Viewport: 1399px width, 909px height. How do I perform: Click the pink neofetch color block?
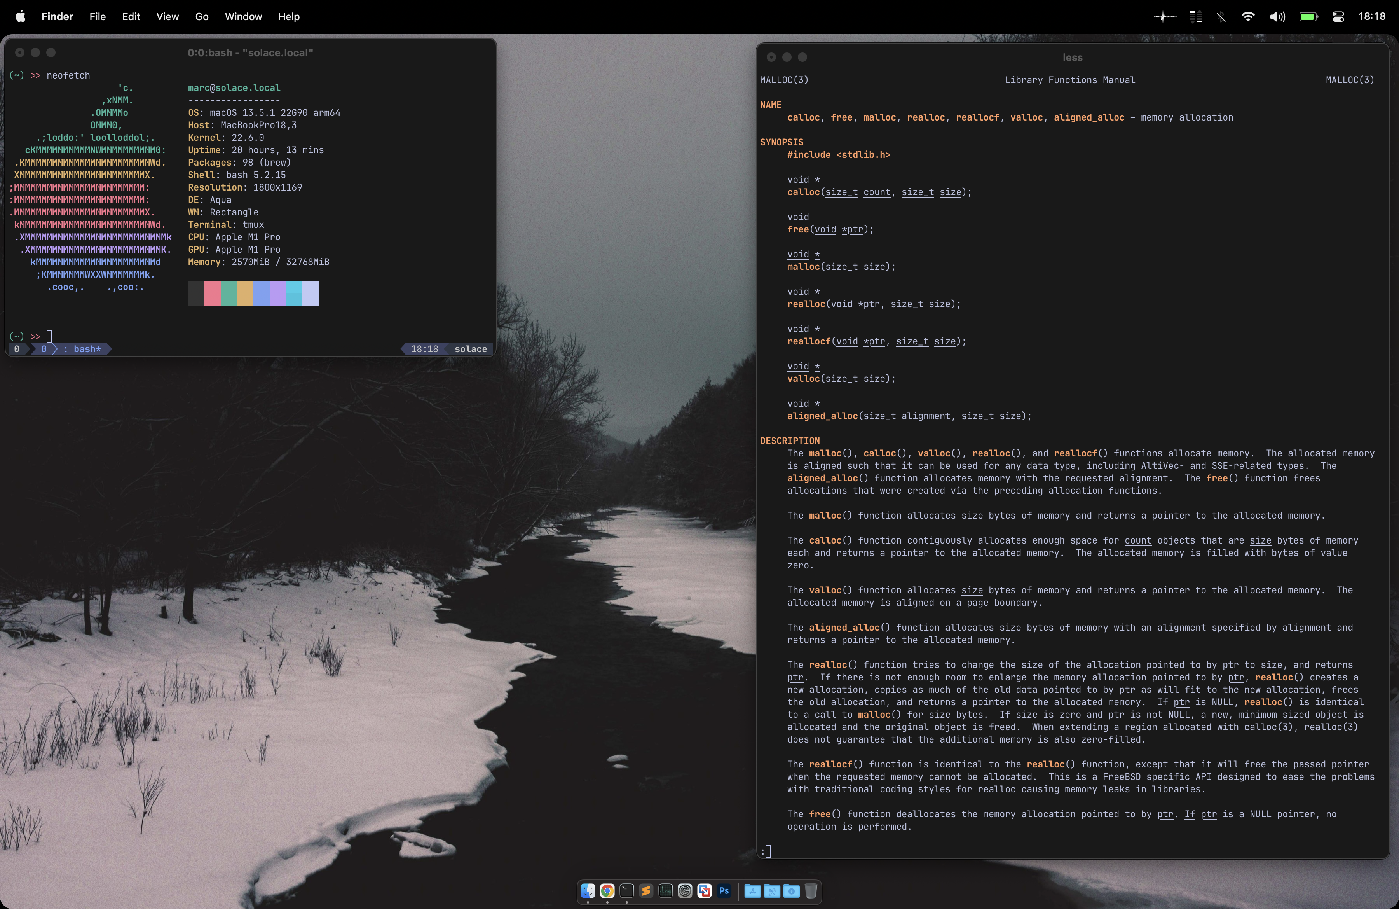click(x=212, y=293)
